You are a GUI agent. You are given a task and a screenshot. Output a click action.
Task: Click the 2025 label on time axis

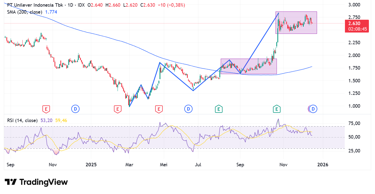point(91,165)
